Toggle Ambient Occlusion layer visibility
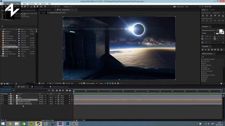 (1, 102)
